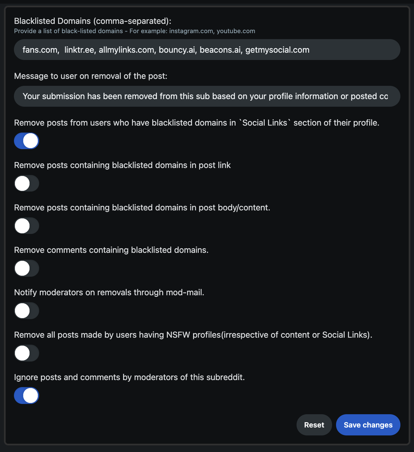Click 'Remove comments containing blacklisted domains' label

pos(111,250)
